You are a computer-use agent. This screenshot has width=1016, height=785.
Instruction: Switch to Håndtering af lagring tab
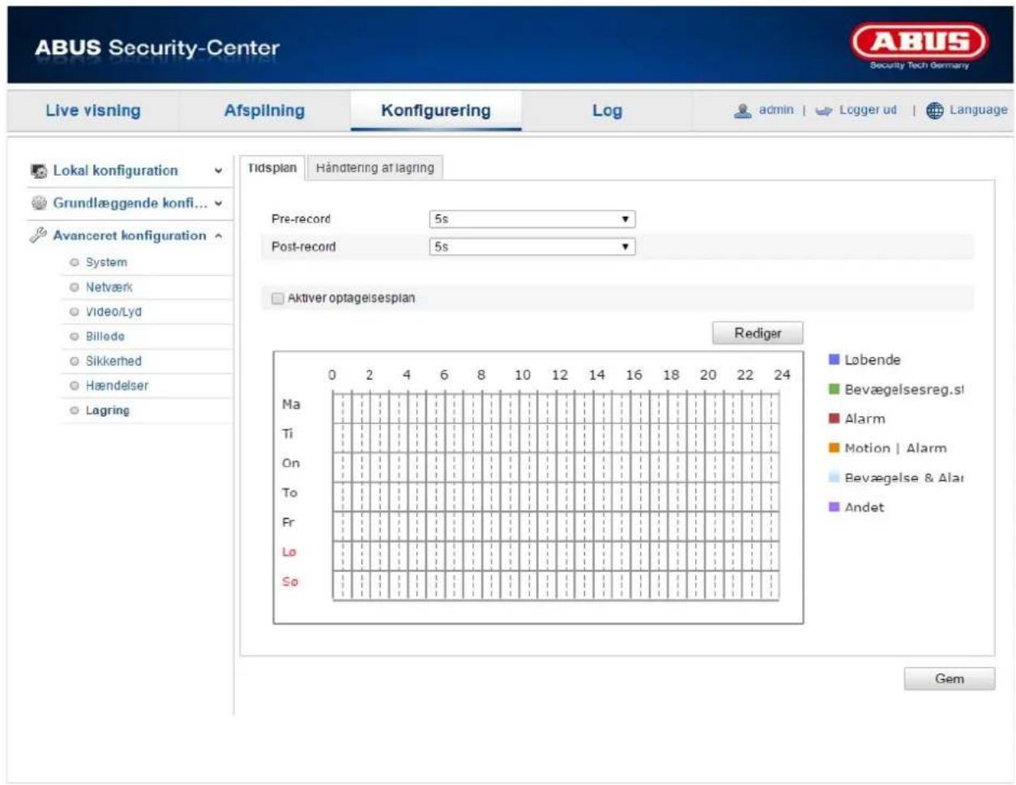(x=375, y=168)
